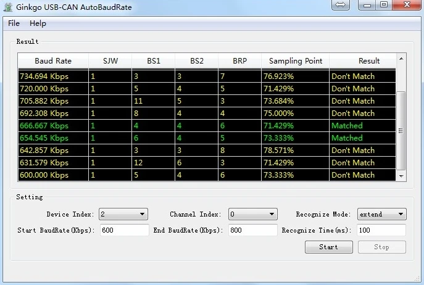Click the Ginkgo app icon in title bar

[8, 7]
